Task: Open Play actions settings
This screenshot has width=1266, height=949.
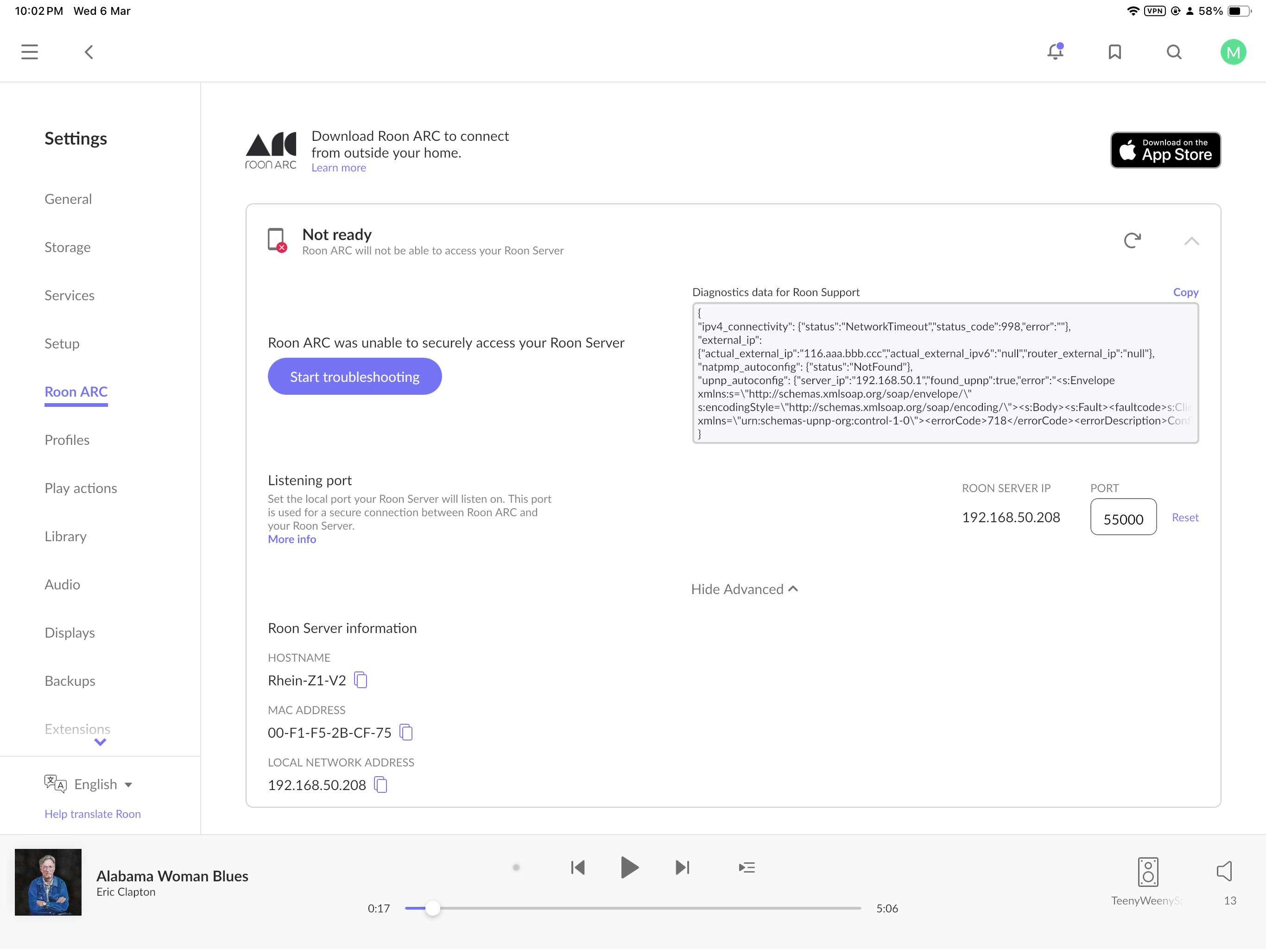Action: coord(81,487)
